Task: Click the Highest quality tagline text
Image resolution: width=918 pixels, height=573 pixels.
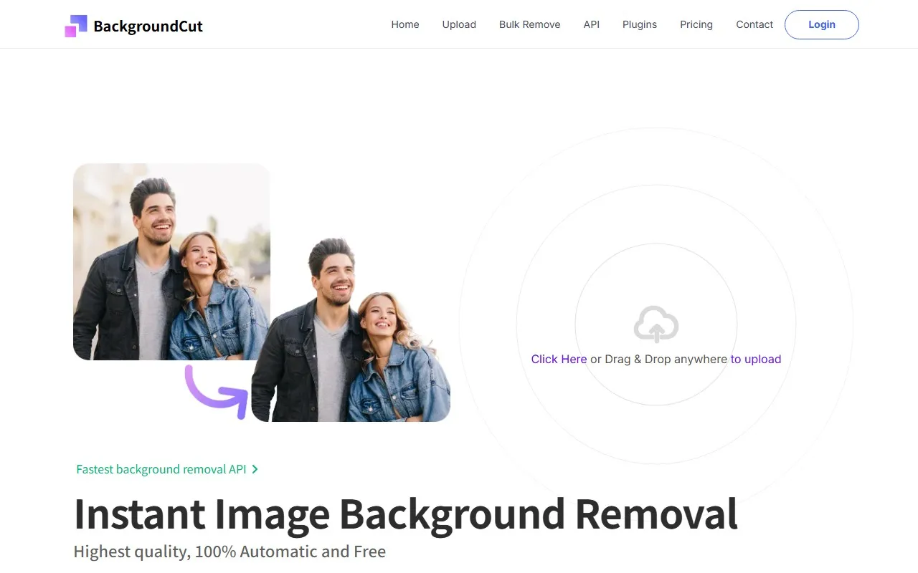Action: click(229, 552)
